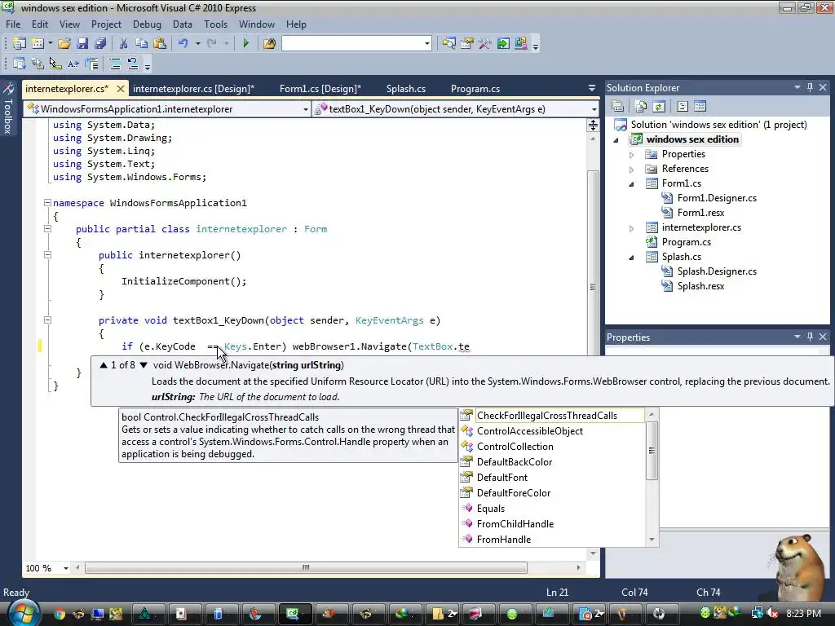The image size is (835, 626).
Task: Select Splash.Designer.cs in Solution Explorer
Action: (716, 271)
